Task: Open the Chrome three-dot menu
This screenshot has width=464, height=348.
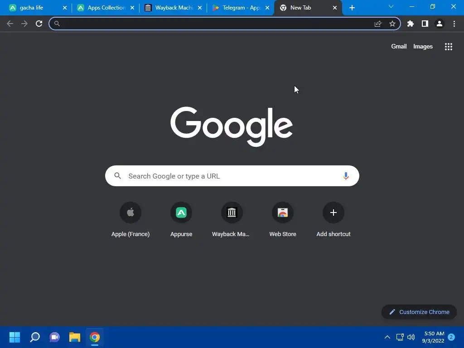Action: click(x=454, y=24)
